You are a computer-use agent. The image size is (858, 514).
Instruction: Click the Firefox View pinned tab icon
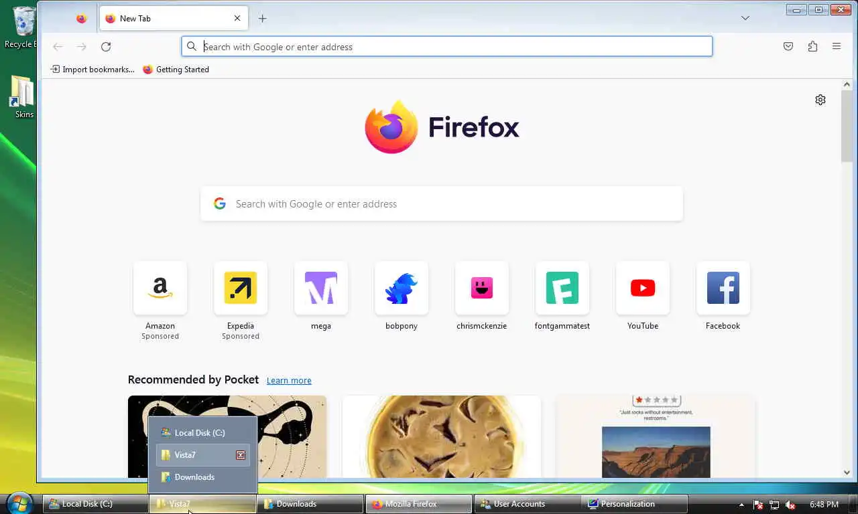pos(81,19)
